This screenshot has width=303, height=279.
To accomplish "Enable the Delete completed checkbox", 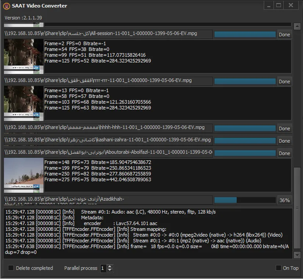I will point(11,268).
